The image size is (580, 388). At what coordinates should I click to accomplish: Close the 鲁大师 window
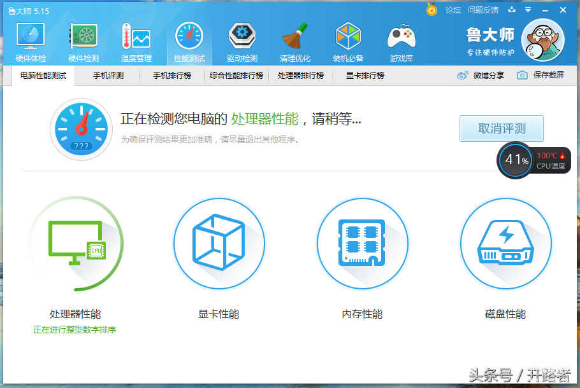click(563, 10)
